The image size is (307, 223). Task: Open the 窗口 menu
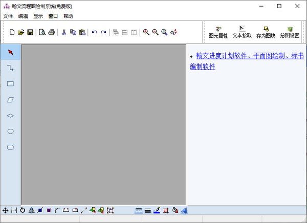(x=53, y=16)
